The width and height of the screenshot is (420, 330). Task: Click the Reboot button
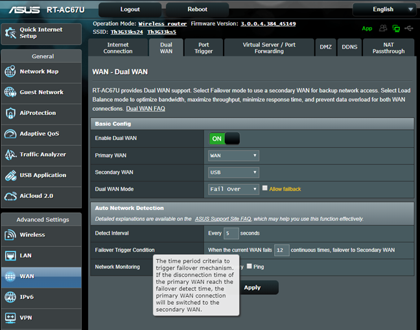point(198,9)
